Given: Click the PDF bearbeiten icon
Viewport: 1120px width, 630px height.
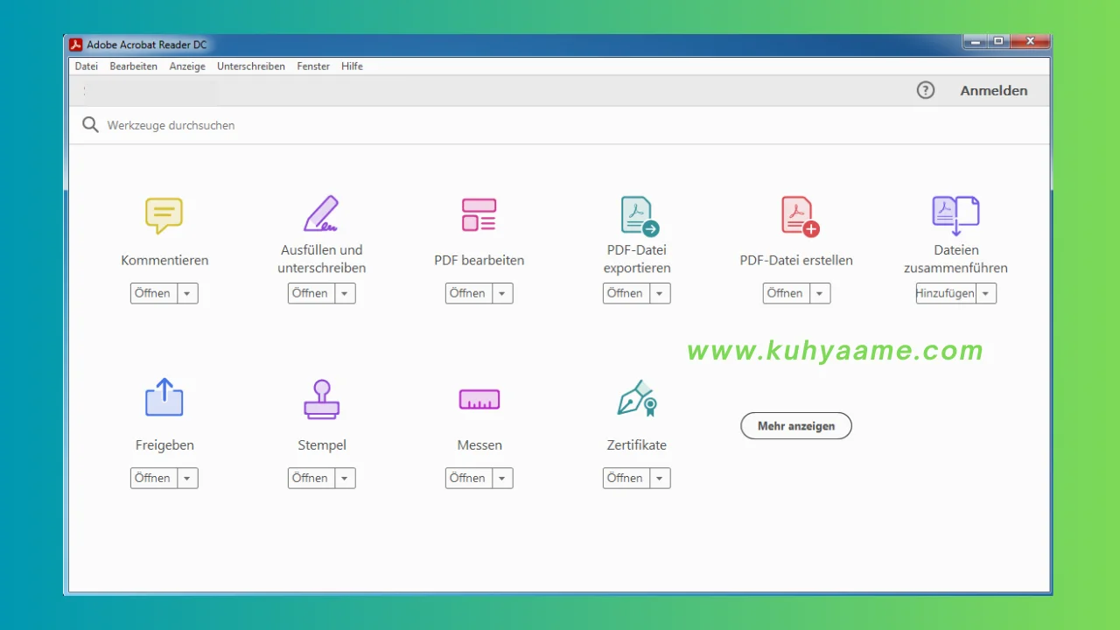Looking at the screenshot, I should point(479,214).
